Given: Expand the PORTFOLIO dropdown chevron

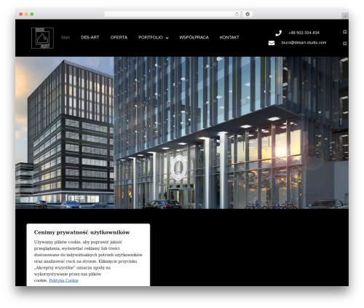Looking at the screenshot, I should point(167,38).
